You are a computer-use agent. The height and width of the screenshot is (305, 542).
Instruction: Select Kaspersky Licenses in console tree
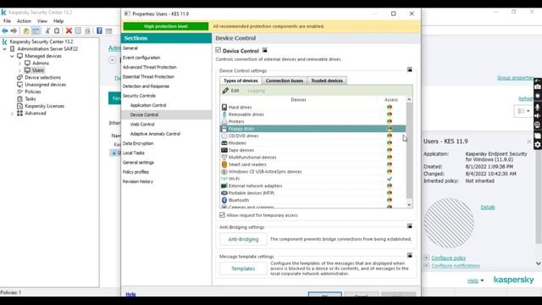coord(44,106)
